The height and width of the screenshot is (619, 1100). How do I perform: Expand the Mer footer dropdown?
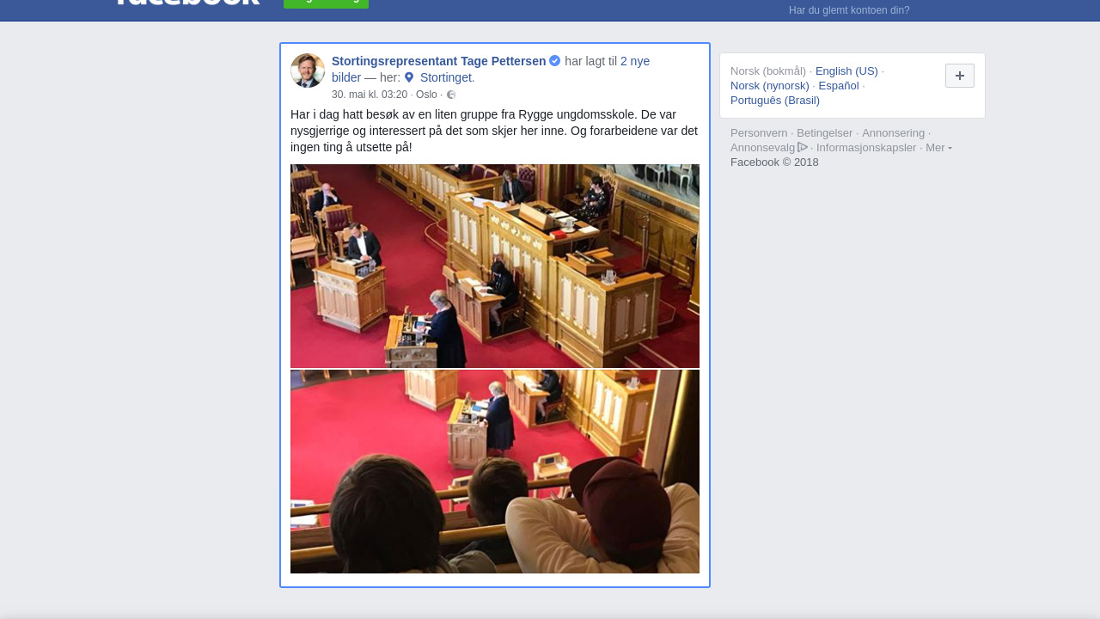click(938, 148)
